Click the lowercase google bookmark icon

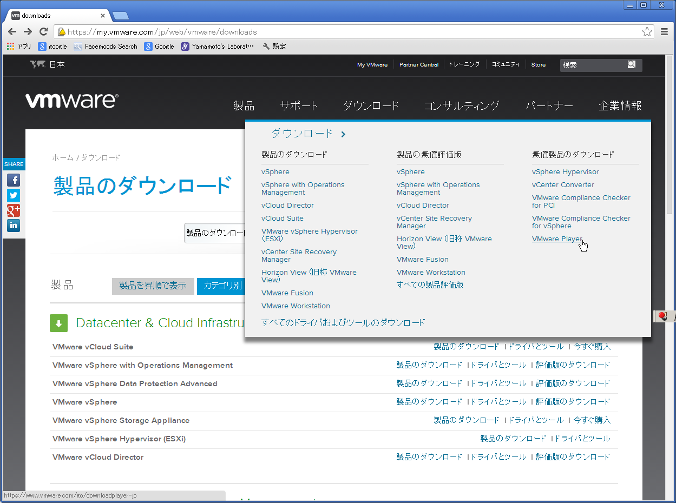[x=52, y=47]
